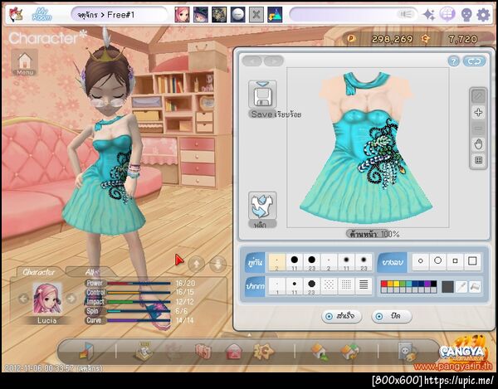
Task: Pick the purple color swatch
Action: pyautogui.click(x=427, y=284)
